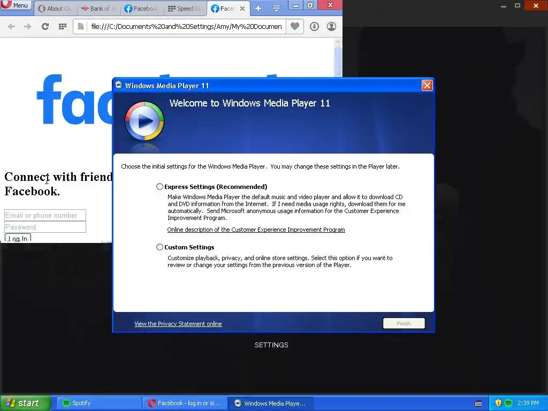Open on-screen keyboard icon in taskbar
Viewport: 548px width, 411px height.
(x=478, y=404)
